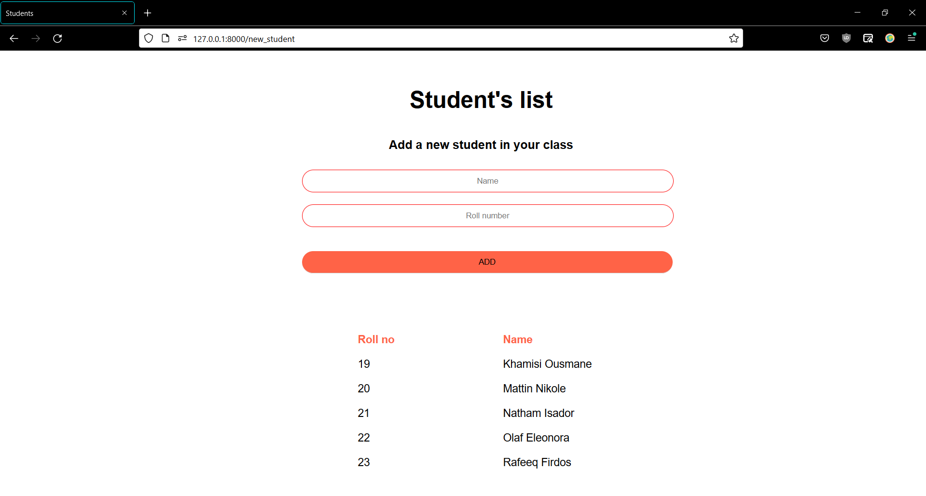Select the Natham Isador name

(x=539, y=413)
